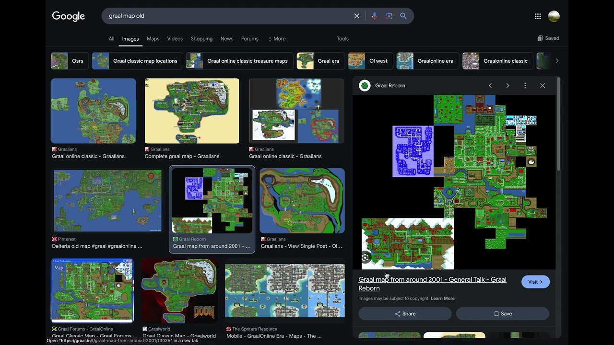Select the 'Graalonline era' chip

click(x=427, y=61)
